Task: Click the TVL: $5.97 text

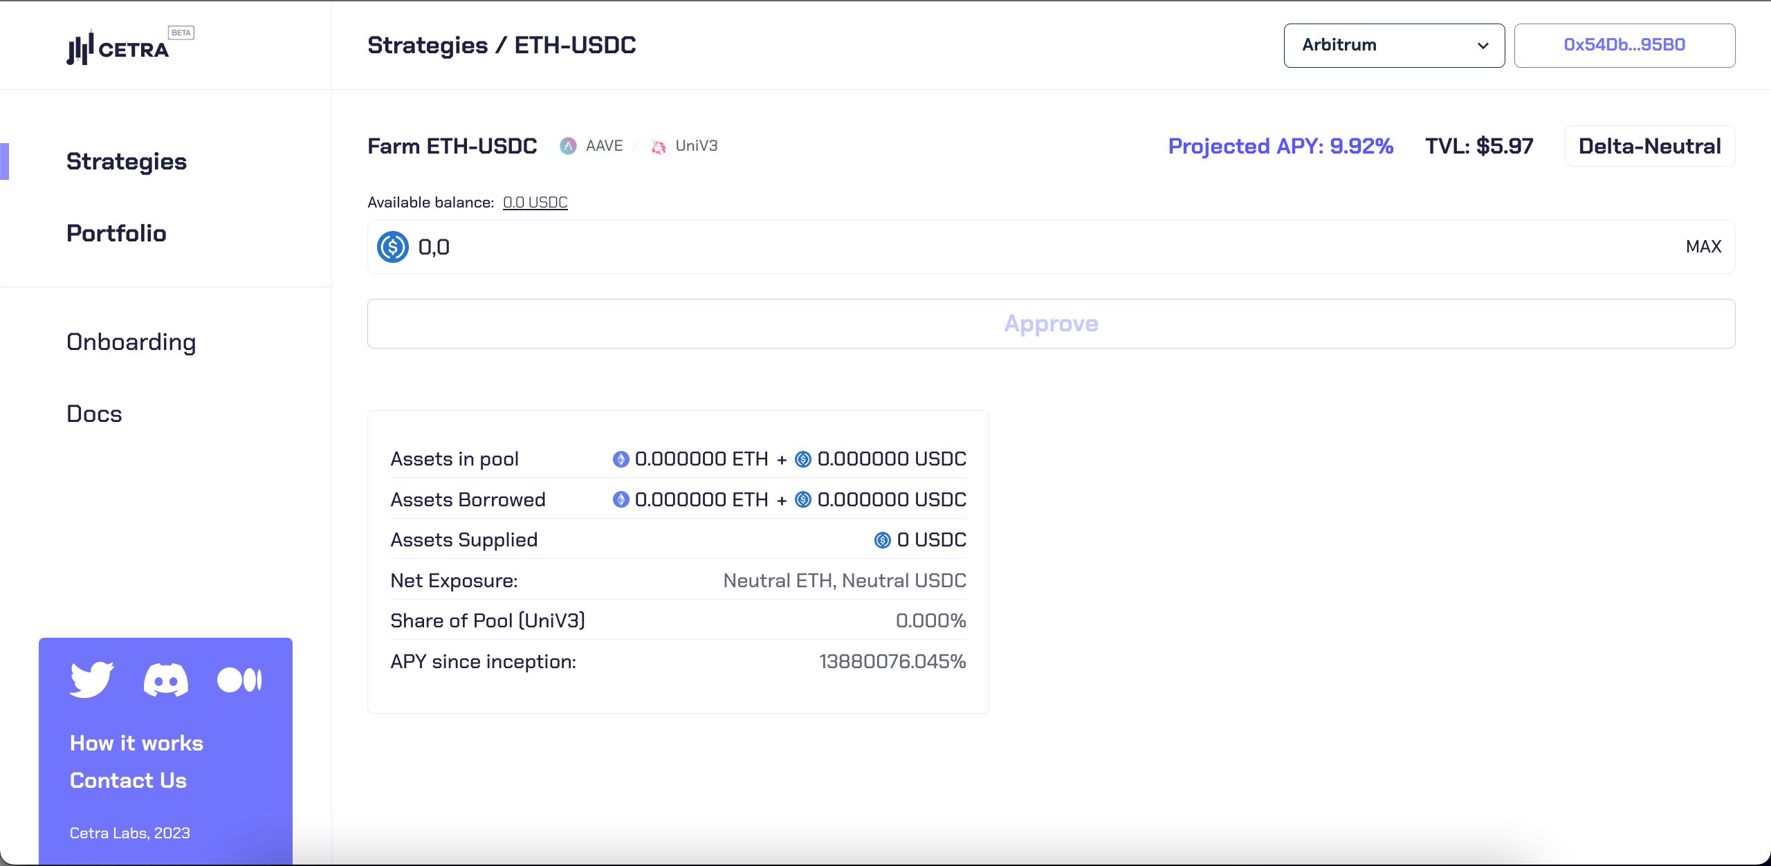Action: coord(1479,146)
